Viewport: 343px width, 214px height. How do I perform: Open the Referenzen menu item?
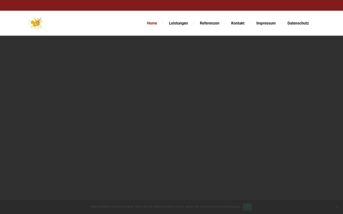(209, 23)
